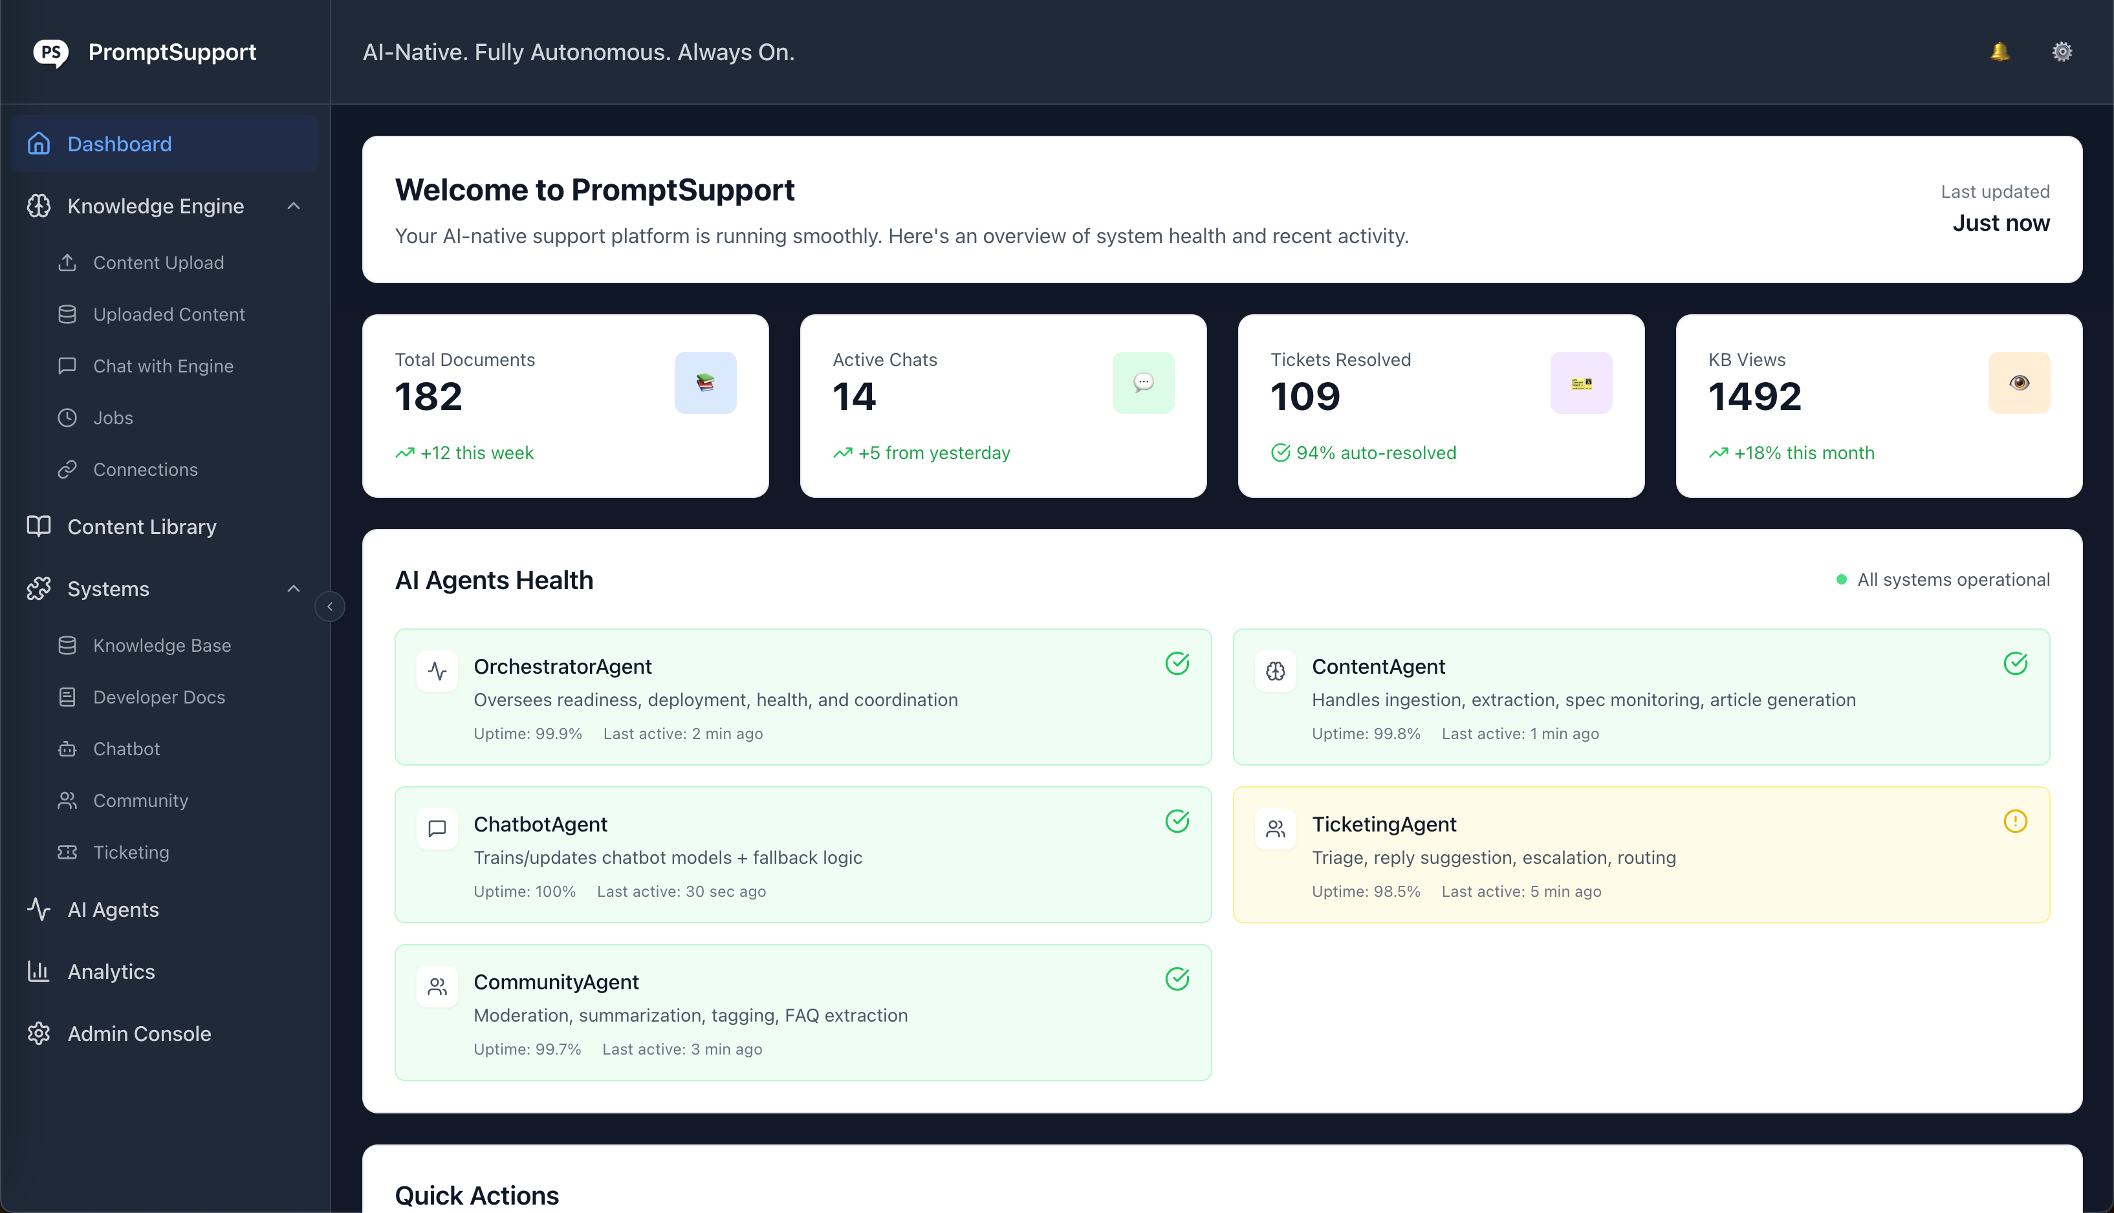This screenshot has width=2114, height=1213.
Task: Click the OrchestratorAgent green health checkmark
Action: click(1177, 663)
